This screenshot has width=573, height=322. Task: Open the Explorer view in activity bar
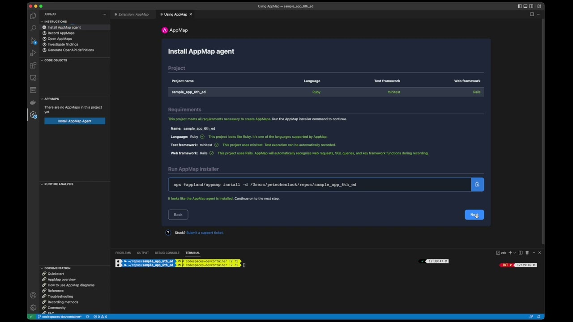[x=33, y=16]
